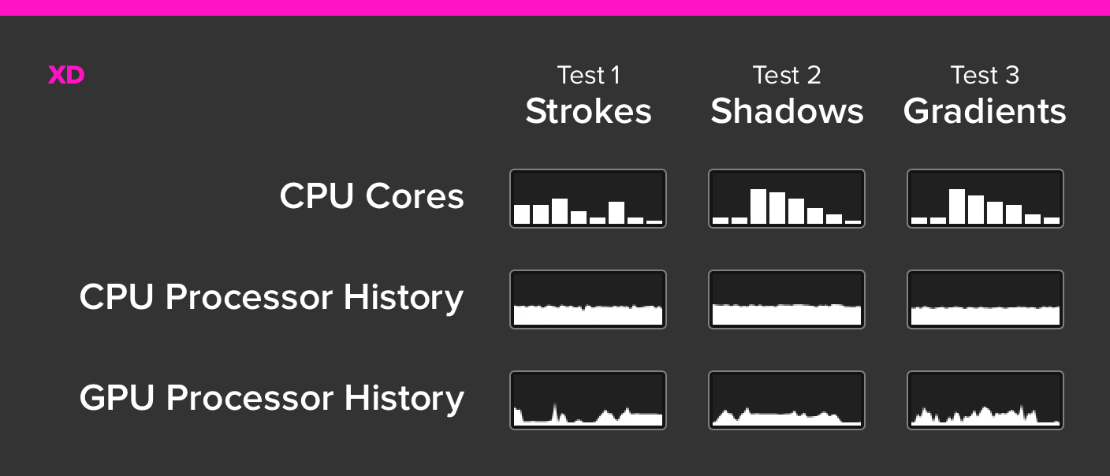Open the Gradients CPU Cores graph
This screenshot has height=476, width=1110.
tap(985, 199)
